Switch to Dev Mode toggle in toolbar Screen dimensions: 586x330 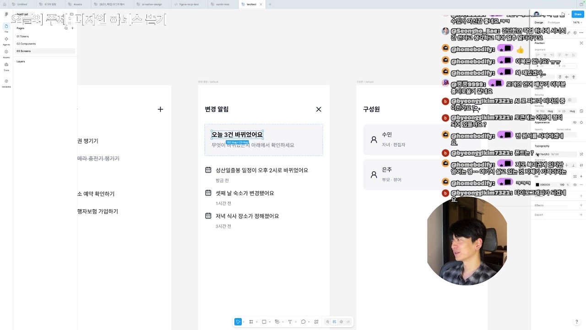(348, 322)
